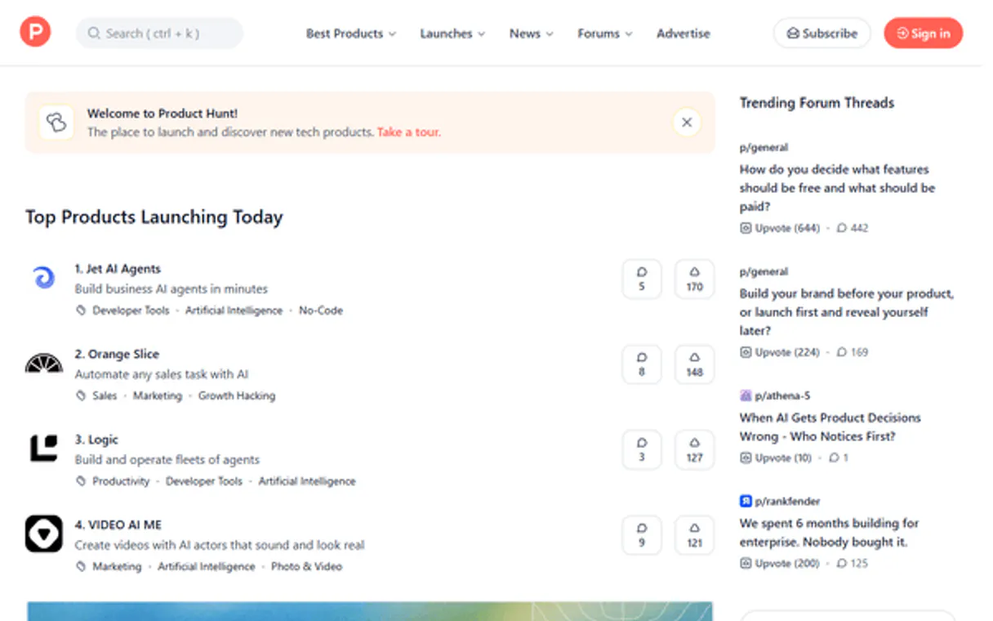Upvote the enterprise nobody bought thread
Screen dimensions: 993x621
pos(780,563)
